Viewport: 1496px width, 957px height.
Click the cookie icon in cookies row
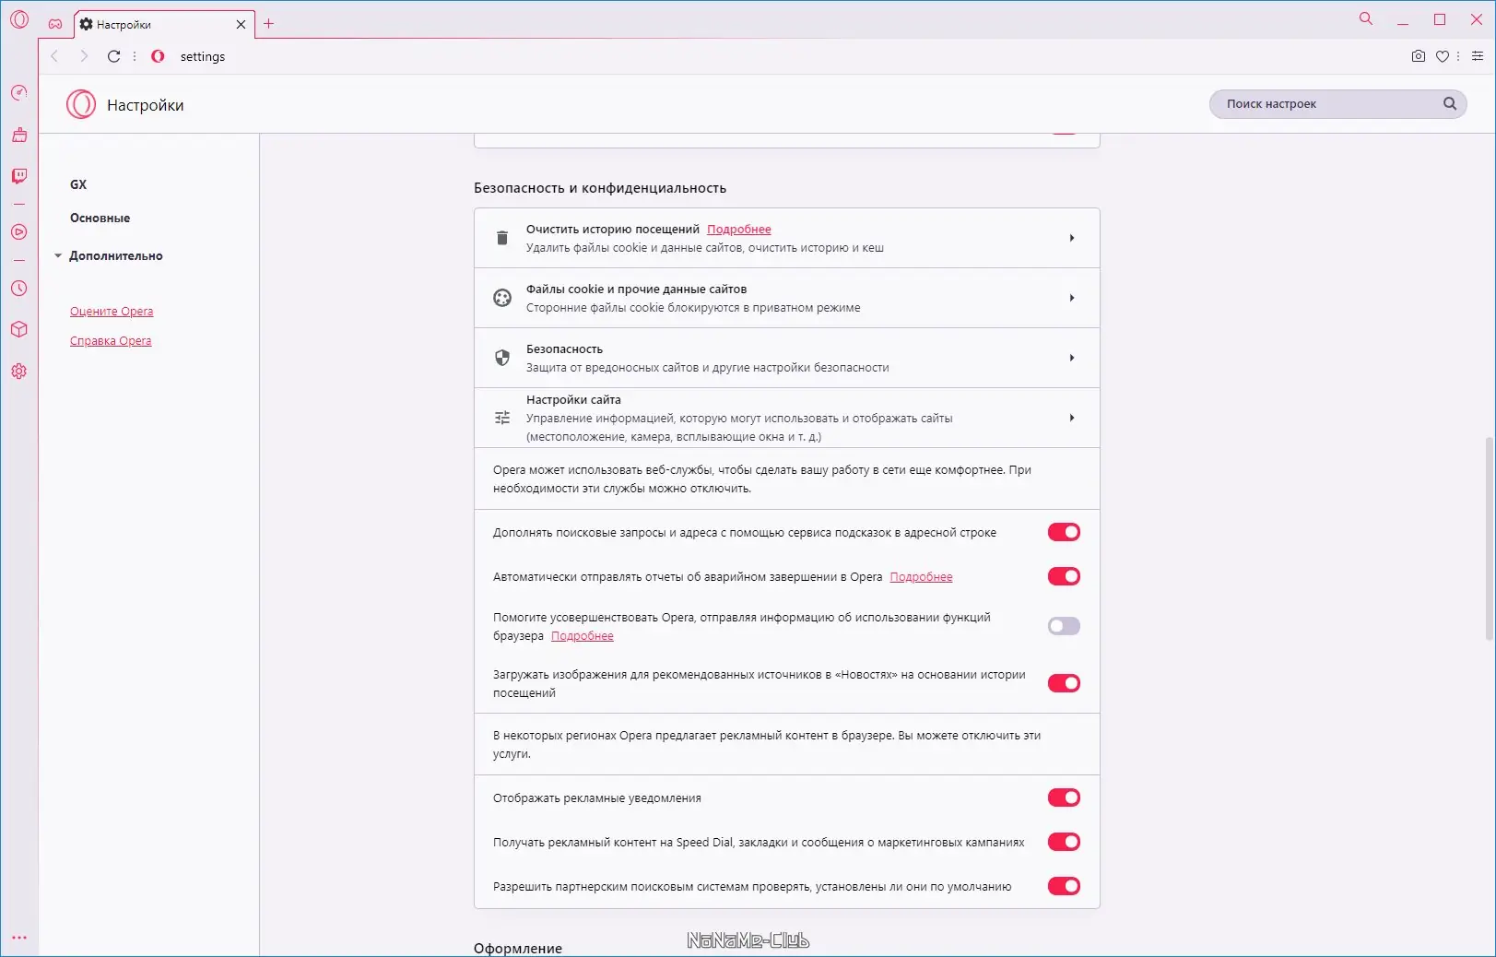[x=502, y=298]
